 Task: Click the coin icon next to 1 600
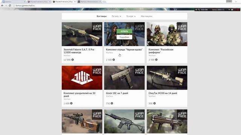click(x=71, y=103)
